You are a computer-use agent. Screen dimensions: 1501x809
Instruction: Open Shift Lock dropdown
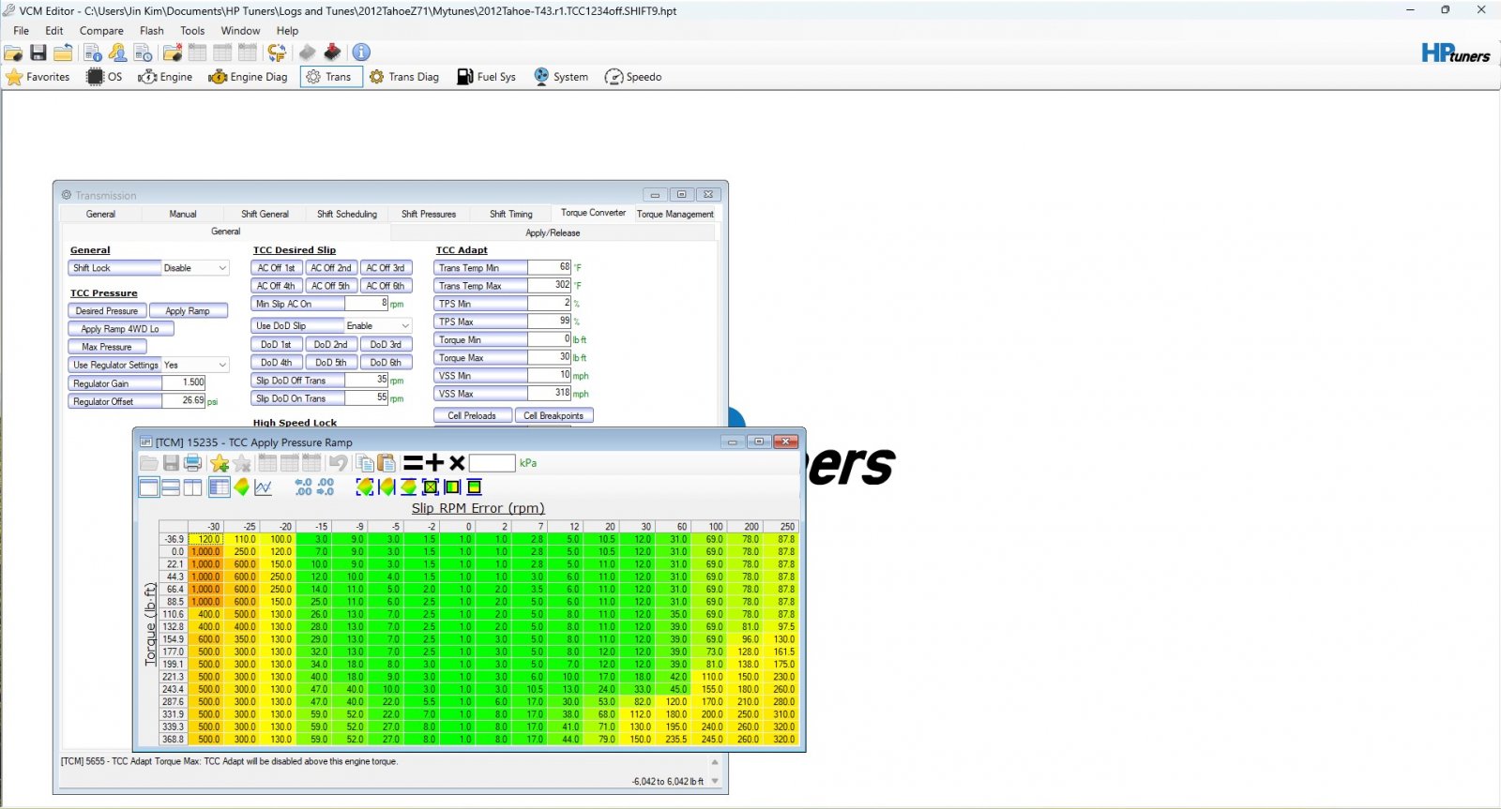[x=195, y=268]
